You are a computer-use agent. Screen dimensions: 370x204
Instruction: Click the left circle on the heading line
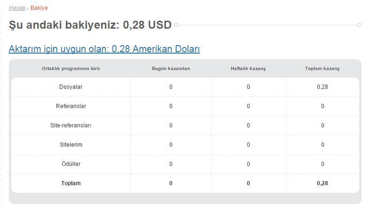coord(176,25)
